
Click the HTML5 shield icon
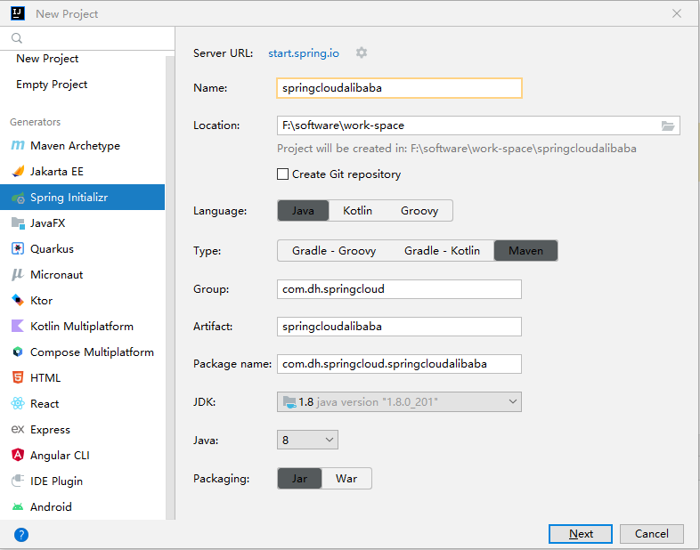click(18, 377)
